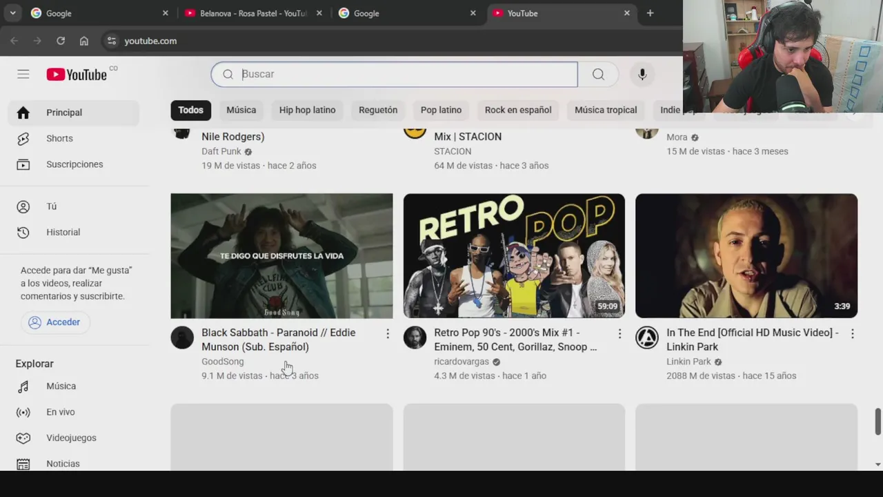This screenshot has height=497, width=883.
Task: Click the page vertical scrollbar thumb
Action: pyautogui.click(x=877, y=422)
